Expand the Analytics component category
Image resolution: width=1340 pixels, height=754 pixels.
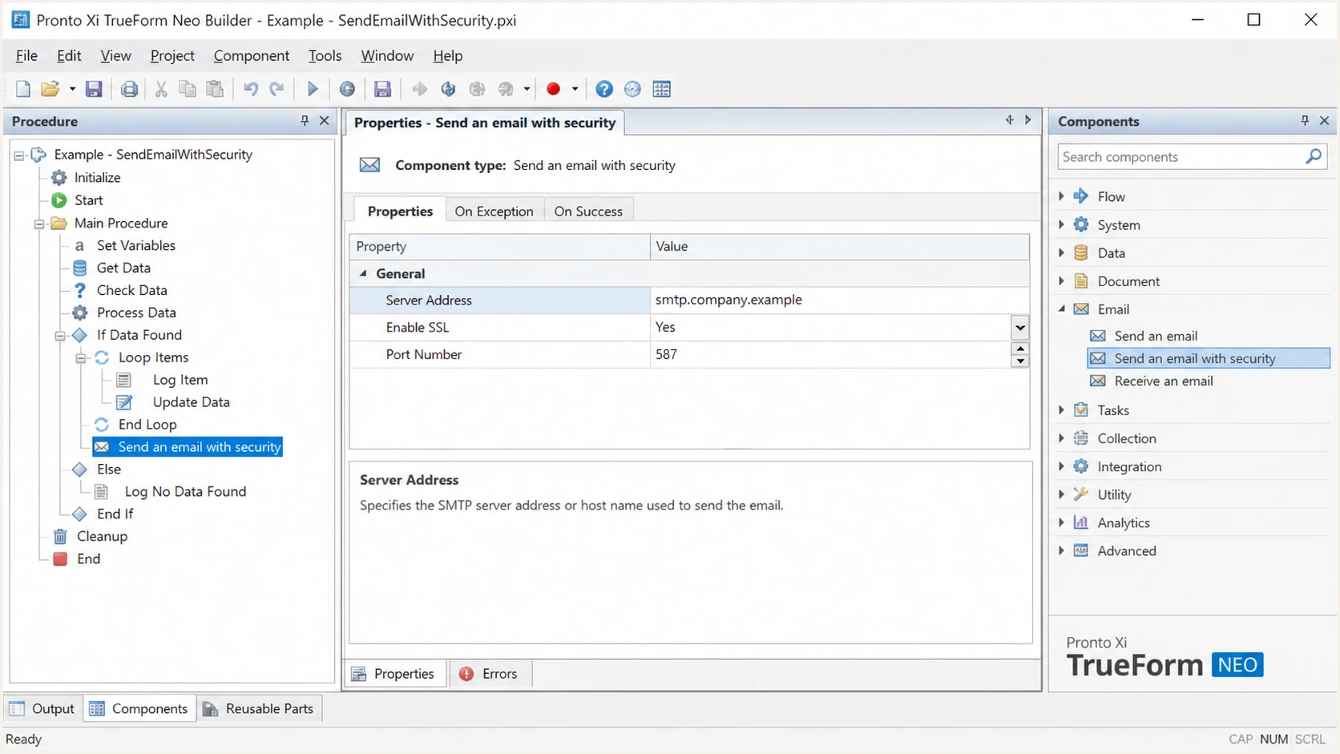click(x=1061, y=522)
